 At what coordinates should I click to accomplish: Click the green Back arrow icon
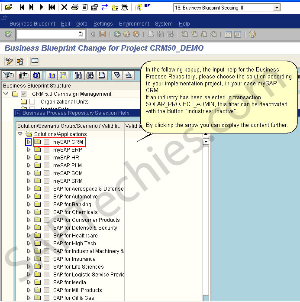[117, 34]
